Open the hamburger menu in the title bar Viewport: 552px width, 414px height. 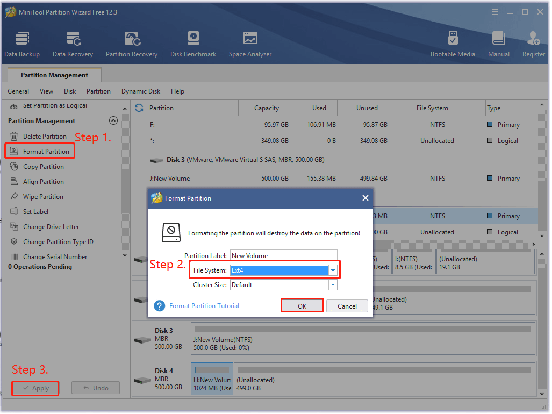click(495, 12)
